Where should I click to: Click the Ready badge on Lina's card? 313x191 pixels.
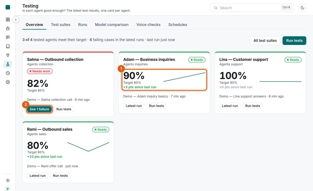(x=293, y=60)
